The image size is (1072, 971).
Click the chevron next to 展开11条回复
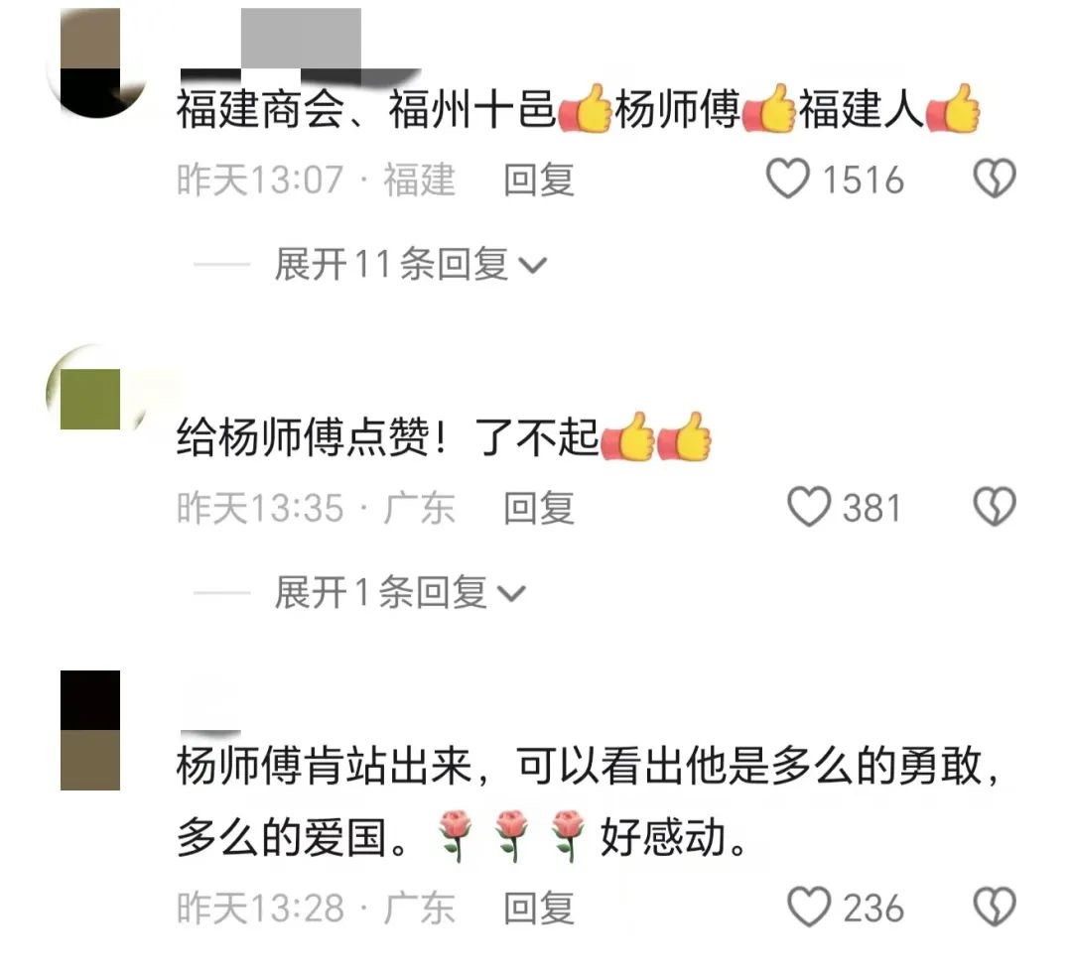[x=533, y=266]
